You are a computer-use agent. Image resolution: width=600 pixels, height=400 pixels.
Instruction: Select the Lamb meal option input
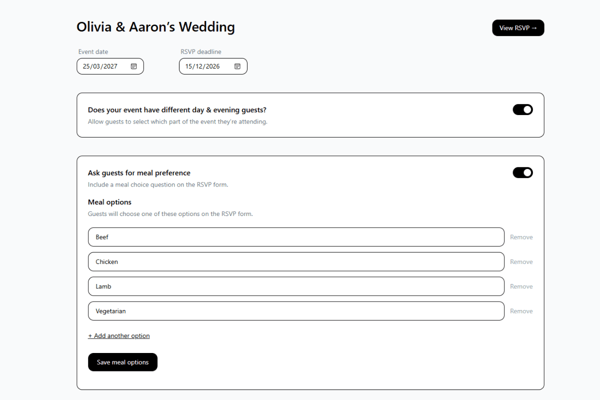(296, 286)
